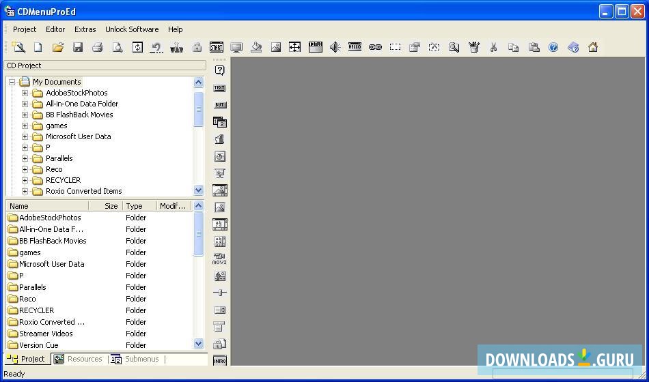Save project with floppy disk icon
The width and height of the screenshot is (649, 382).
click(78, 47)
